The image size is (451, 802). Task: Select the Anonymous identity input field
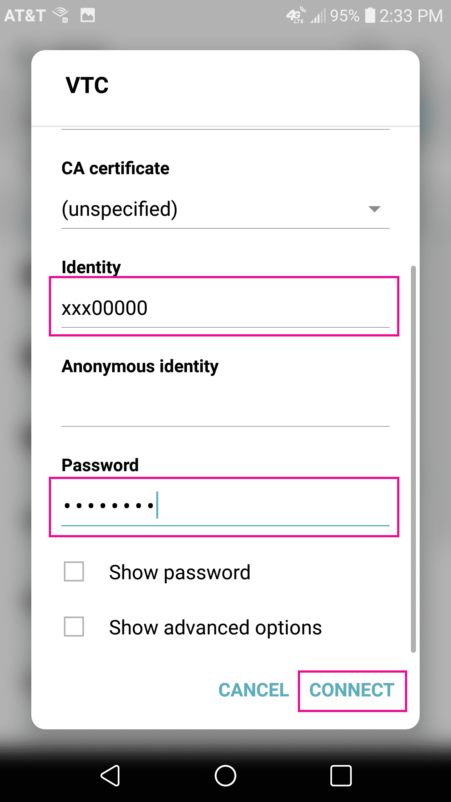click(x=225, y=407)
